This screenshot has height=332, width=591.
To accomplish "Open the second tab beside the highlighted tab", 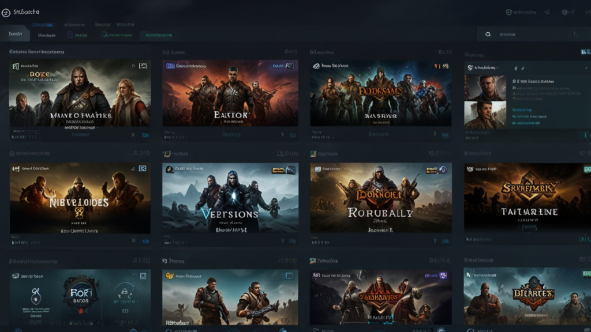I will click(47, 35).
